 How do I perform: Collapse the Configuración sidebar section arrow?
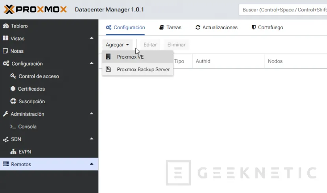92,63
